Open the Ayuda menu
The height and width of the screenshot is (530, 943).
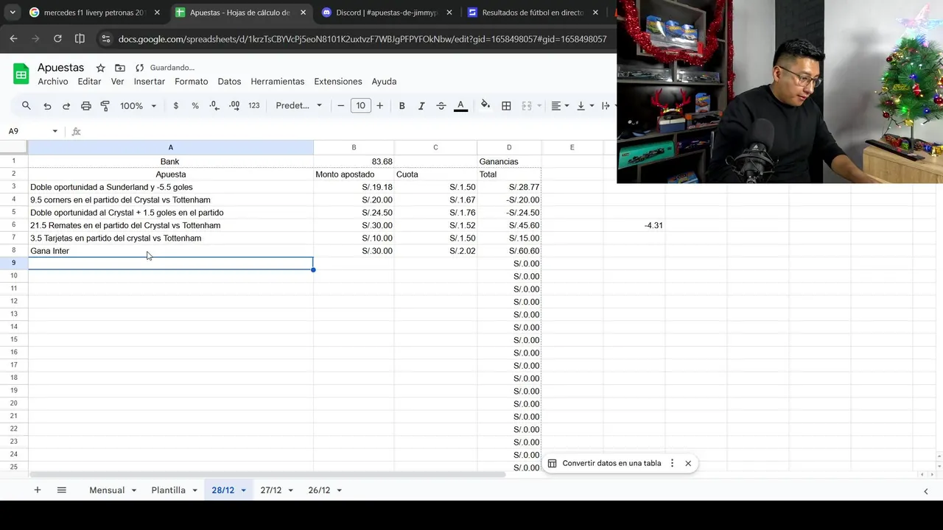(384, 82)
